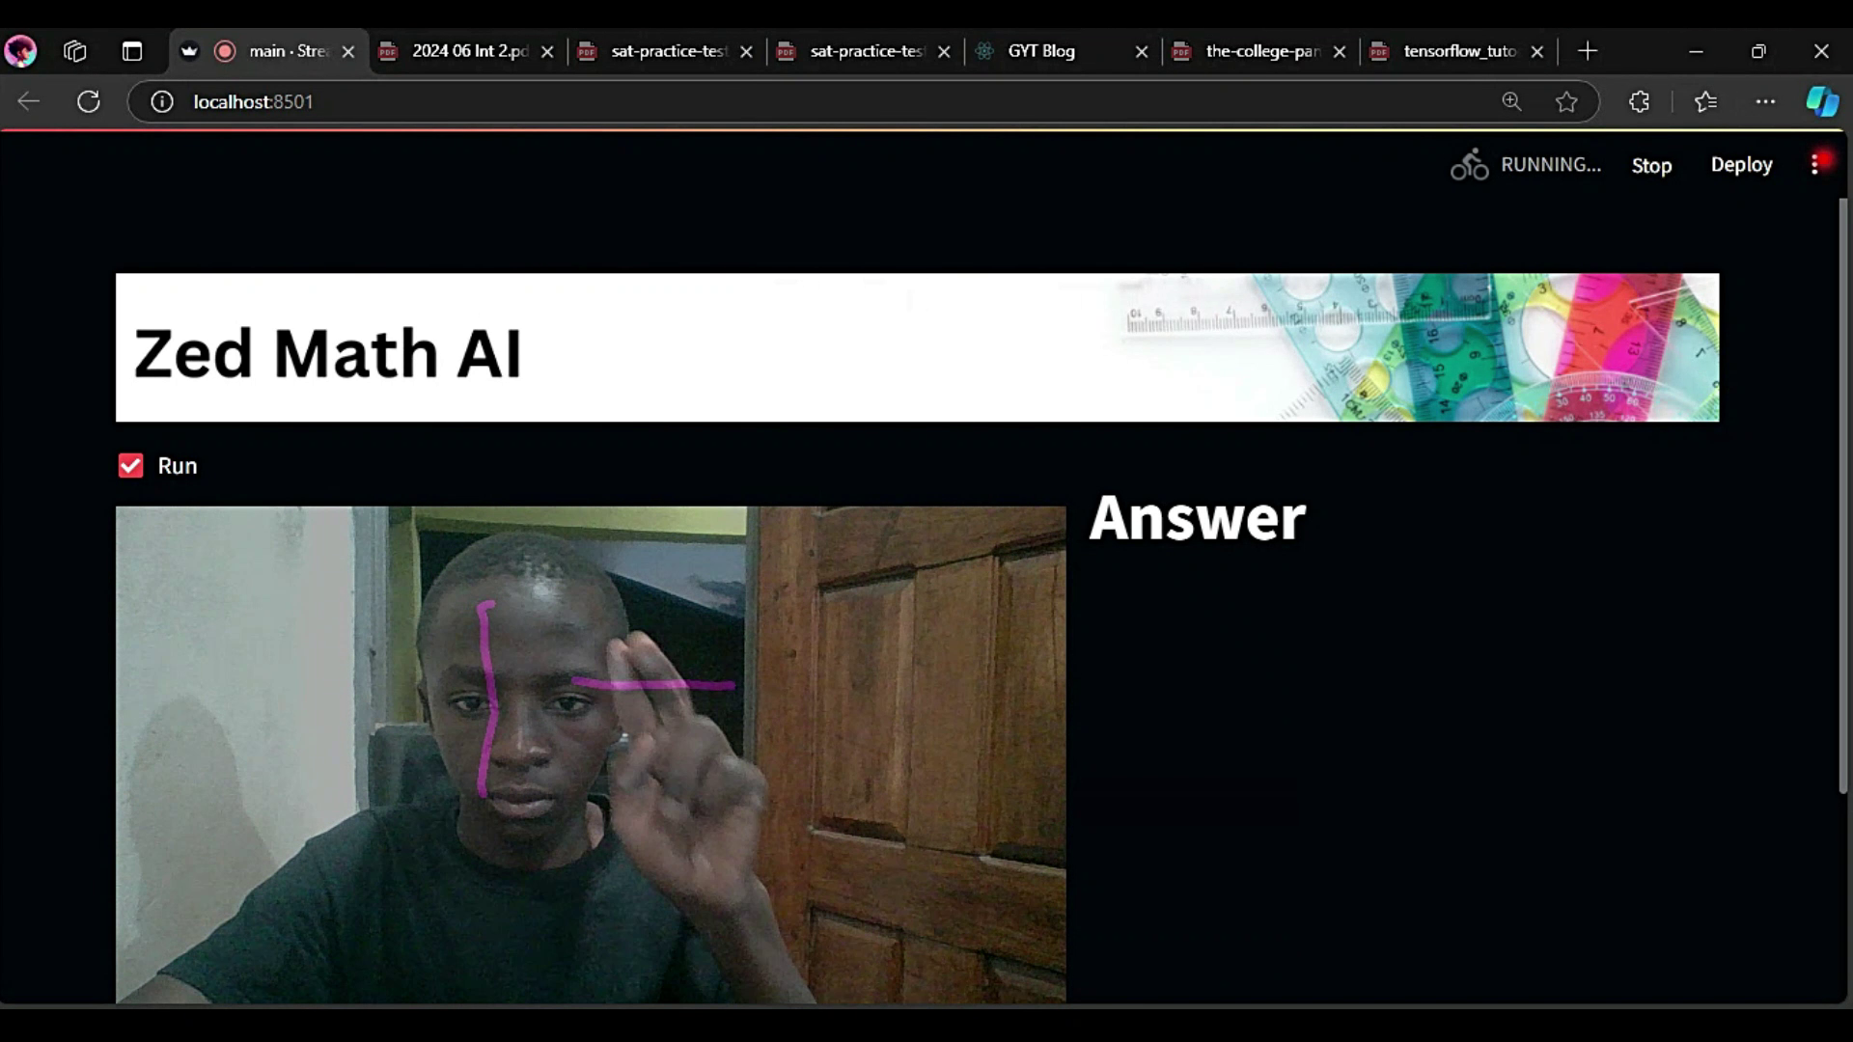Open the browser extensions icon
Image resolution: width=1853 pixels, height=1042 pixels.
[1639, 101]
